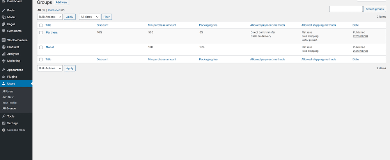Open the bottom Bulk Actions dropdown
Viewport: 390px width, 160px height.
(50, 69)
